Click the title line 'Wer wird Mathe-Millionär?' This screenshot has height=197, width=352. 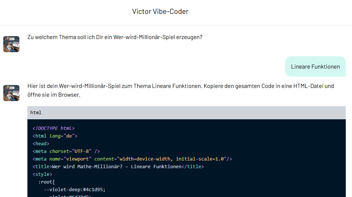(118, 166)
